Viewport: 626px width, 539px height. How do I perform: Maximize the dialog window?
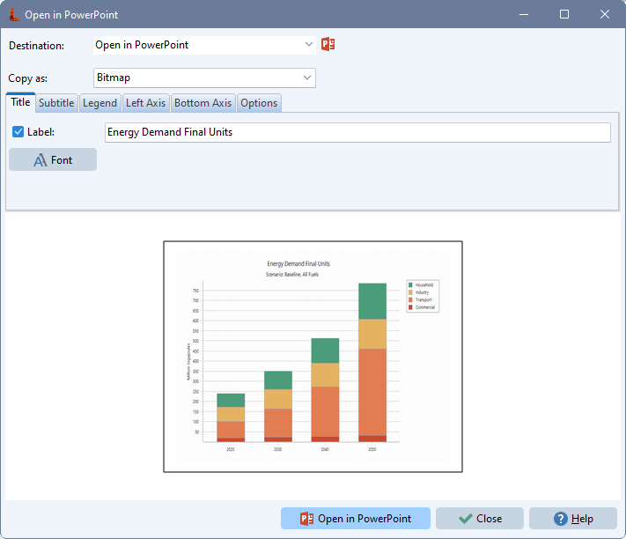[x=564, y=14]
